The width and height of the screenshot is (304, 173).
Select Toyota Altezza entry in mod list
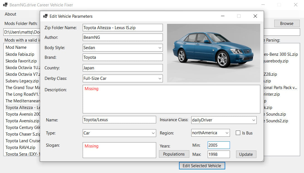[x=23, y=107]
